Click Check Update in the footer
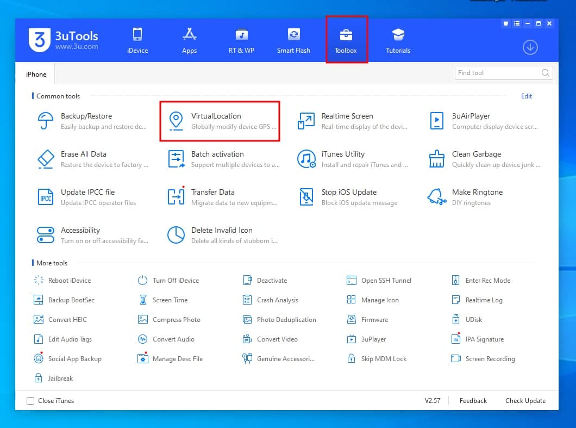The width and height of the screenshot is (576, 428). (525, 400)
